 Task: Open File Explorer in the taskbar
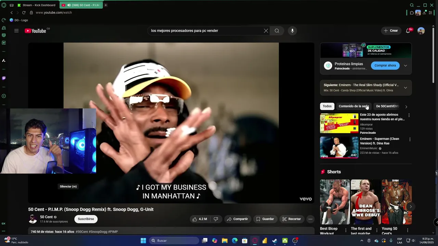tap(224, 241)
